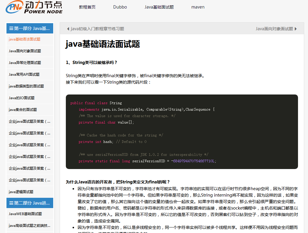Click the java基础语法面试题 page heading

(103, 44)
